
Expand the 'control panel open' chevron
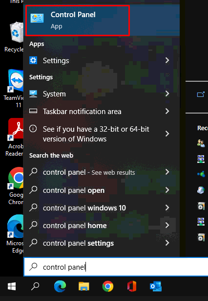click(x=167, y=190)
